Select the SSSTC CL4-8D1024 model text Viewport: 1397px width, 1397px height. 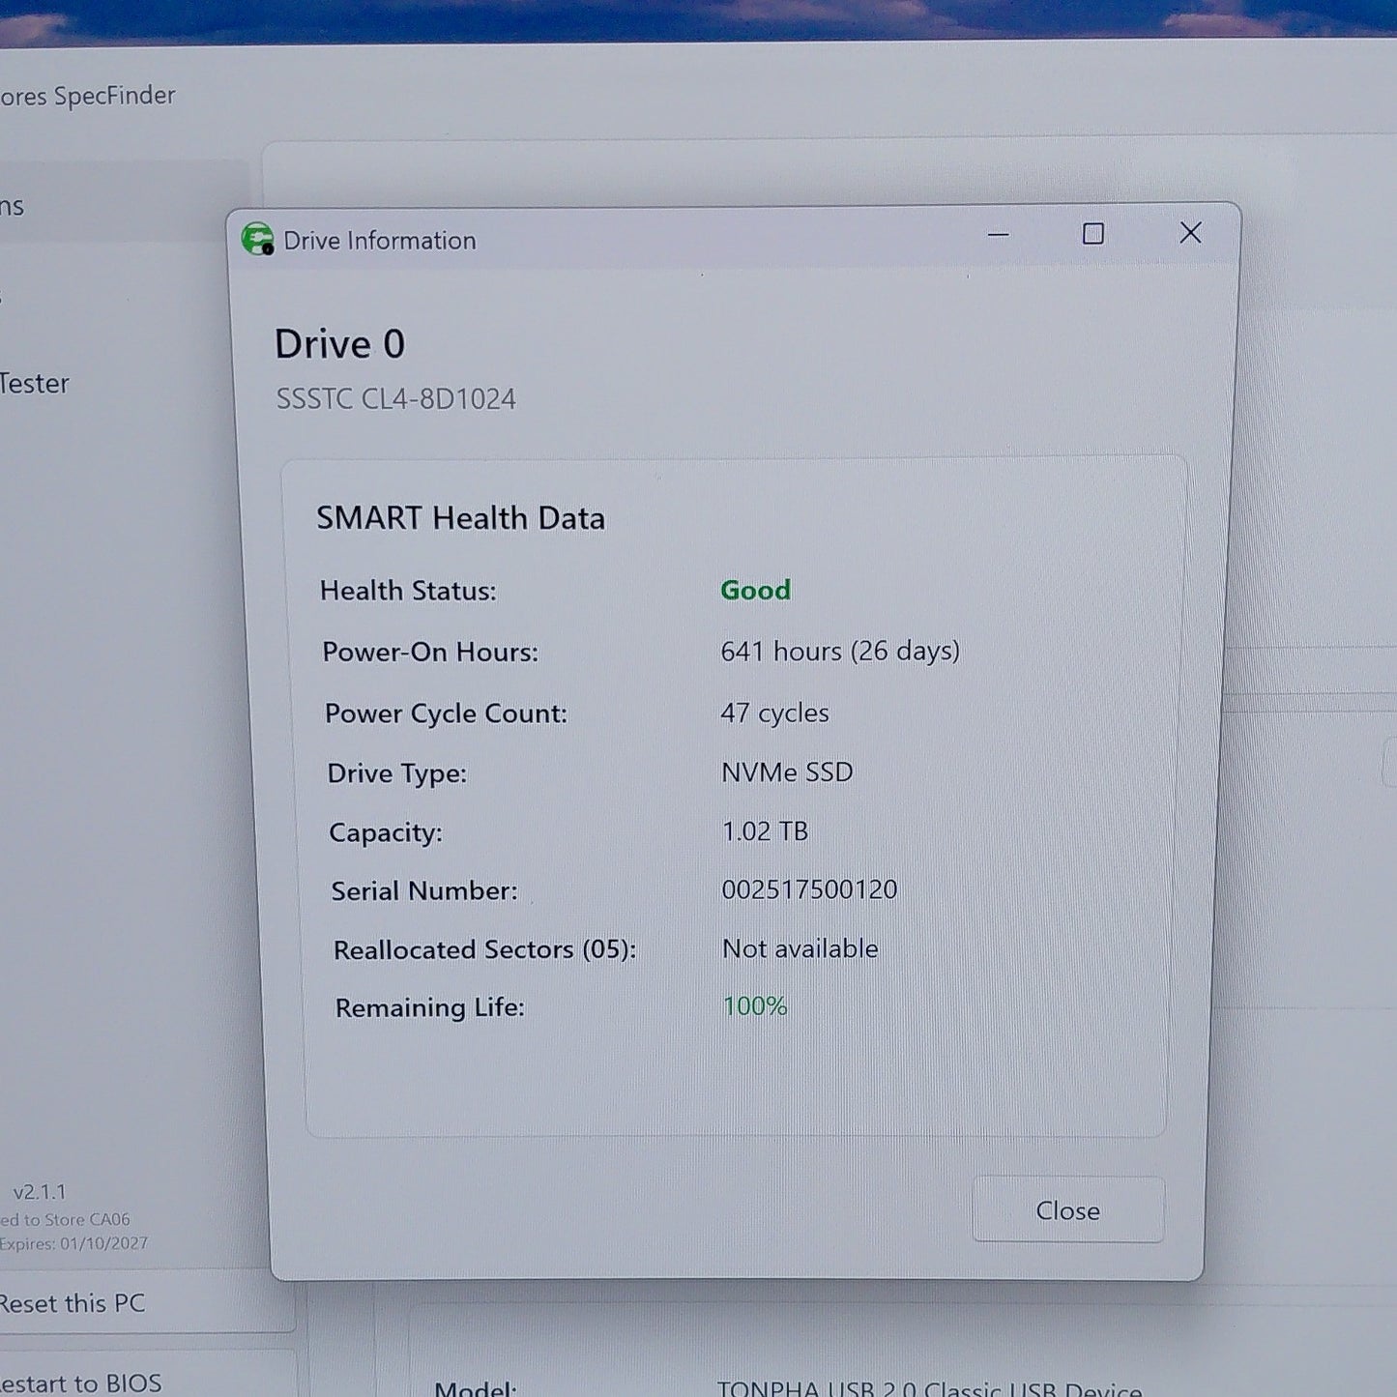tap(396, 398)
